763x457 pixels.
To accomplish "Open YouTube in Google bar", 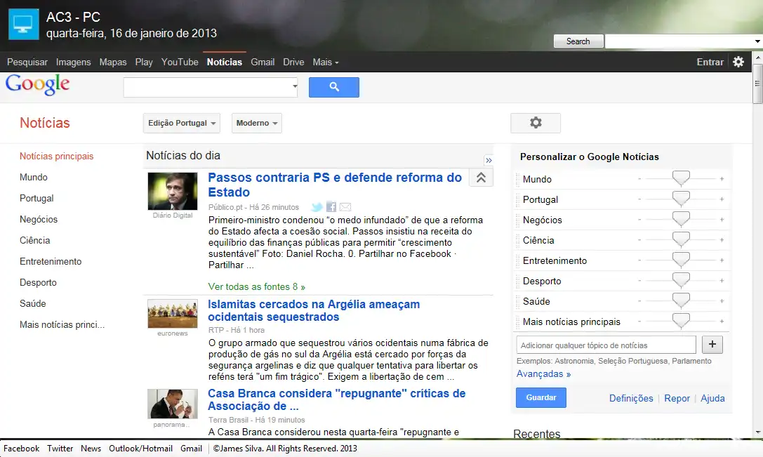I will tap(180, 62).
